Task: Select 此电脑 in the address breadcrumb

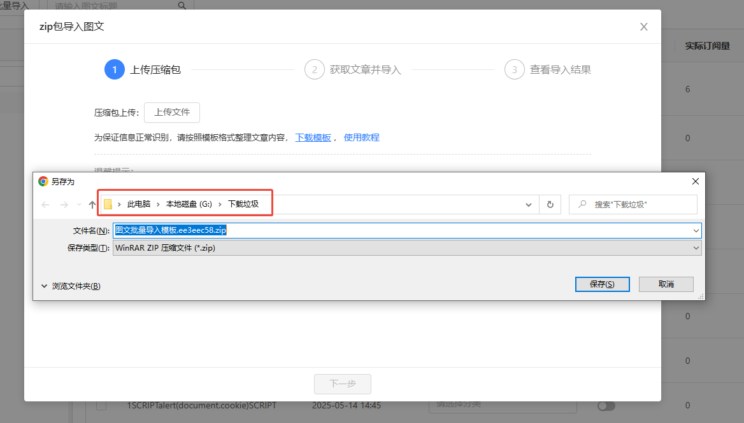Action: [139, 204]
